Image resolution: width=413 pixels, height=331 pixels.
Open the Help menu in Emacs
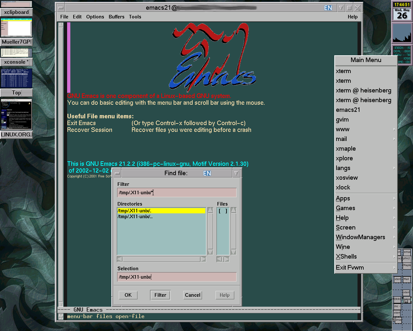[x=353, y=17]
